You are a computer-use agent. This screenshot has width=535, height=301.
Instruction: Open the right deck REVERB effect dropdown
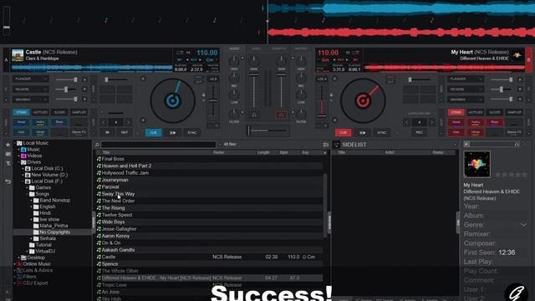(465, 89)
